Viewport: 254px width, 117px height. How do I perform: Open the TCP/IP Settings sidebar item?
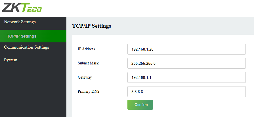pos(22,36)
